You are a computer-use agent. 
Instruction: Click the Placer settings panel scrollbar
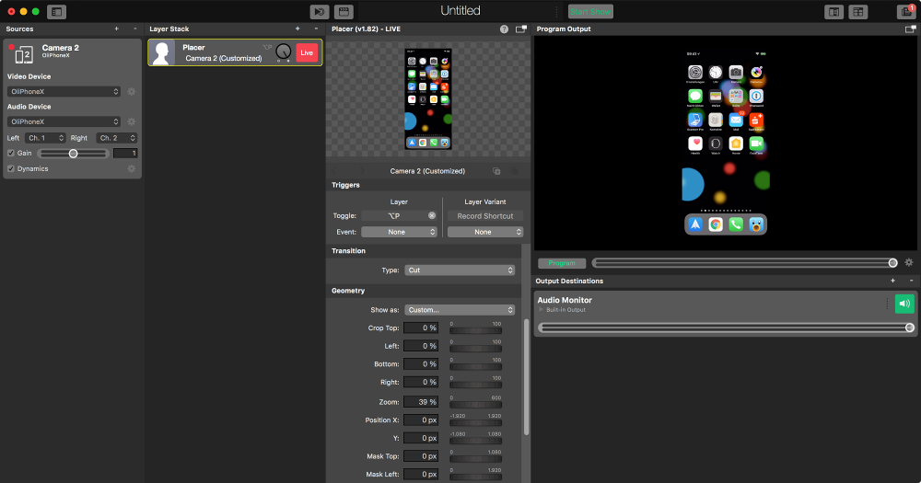tap(526, 377)
